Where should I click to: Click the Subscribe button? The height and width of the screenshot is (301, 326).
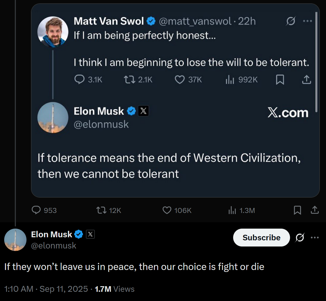(x=261, y=238)
